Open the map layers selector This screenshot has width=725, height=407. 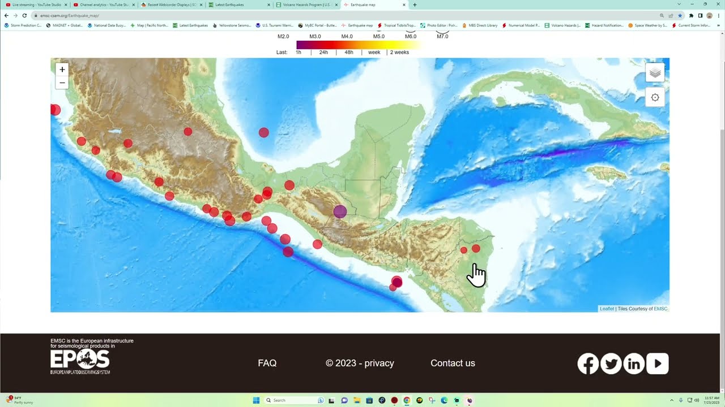pos(655,72)
